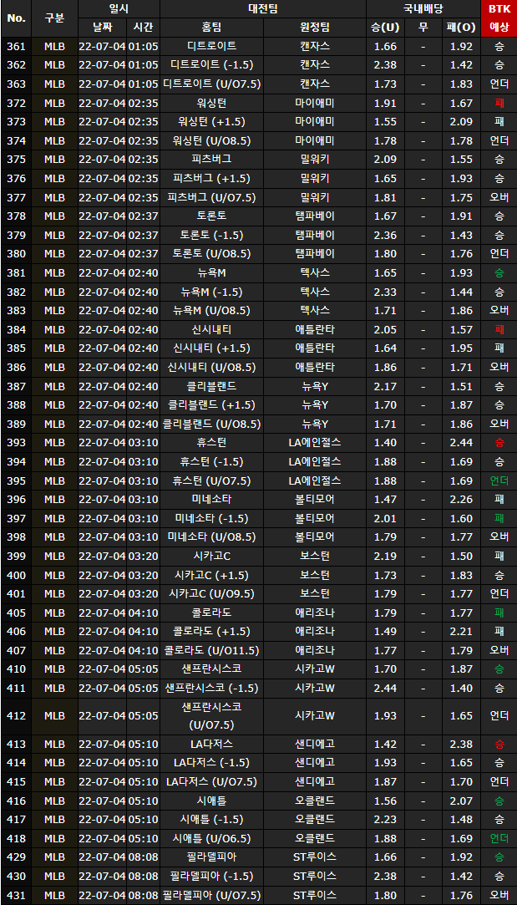Click the red 승 prediction in row 393
The image size is (517, 905).
[499, 442]
